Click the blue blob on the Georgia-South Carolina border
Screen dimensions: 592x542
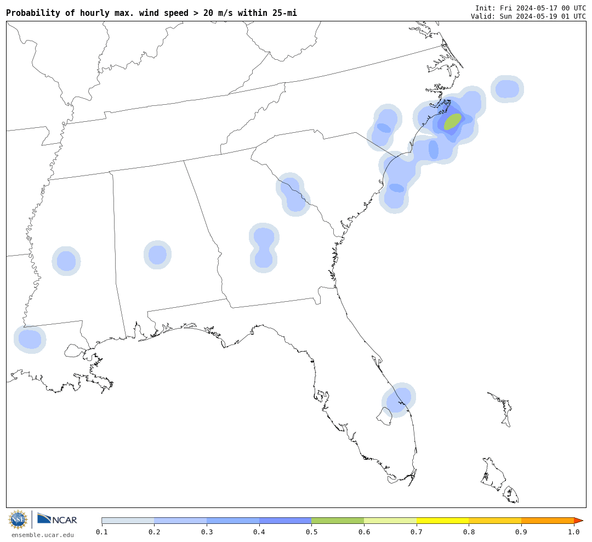pos(293,194)
